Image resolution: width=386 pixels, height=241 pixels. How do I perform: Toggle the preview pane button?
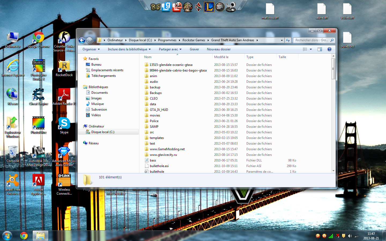point(320,49)
